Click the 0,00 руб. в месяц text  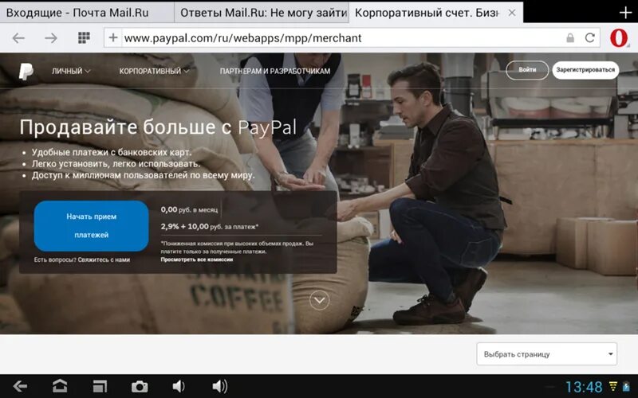[189, 210]
